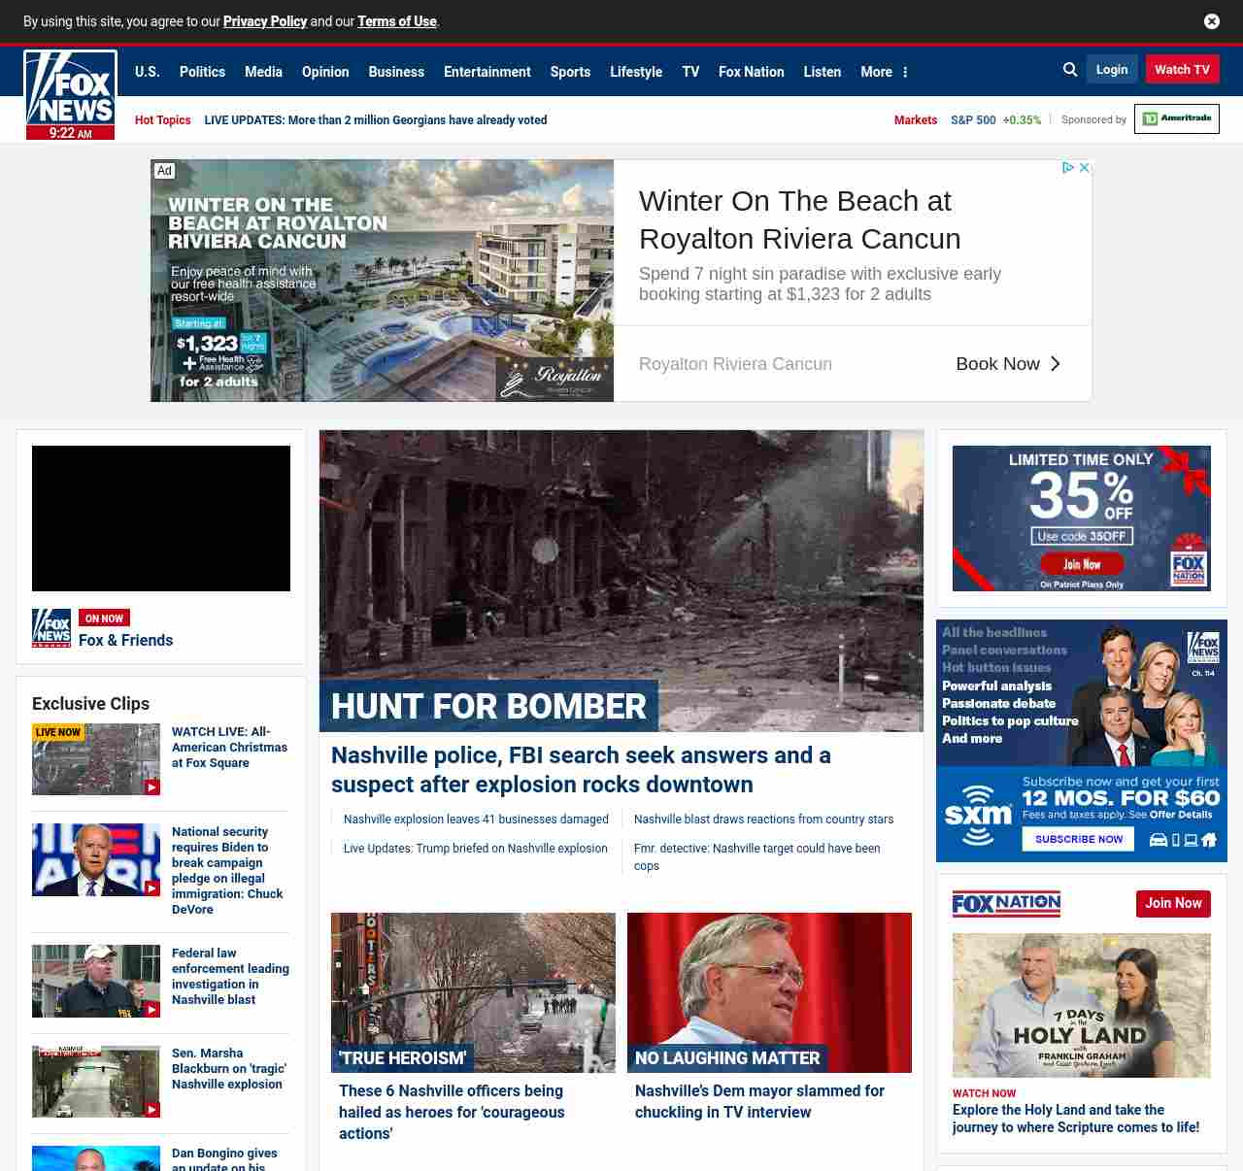Open the search magnifier icon
The width and height of the screenshot is (1243, 1171).
click(1070, 70)
